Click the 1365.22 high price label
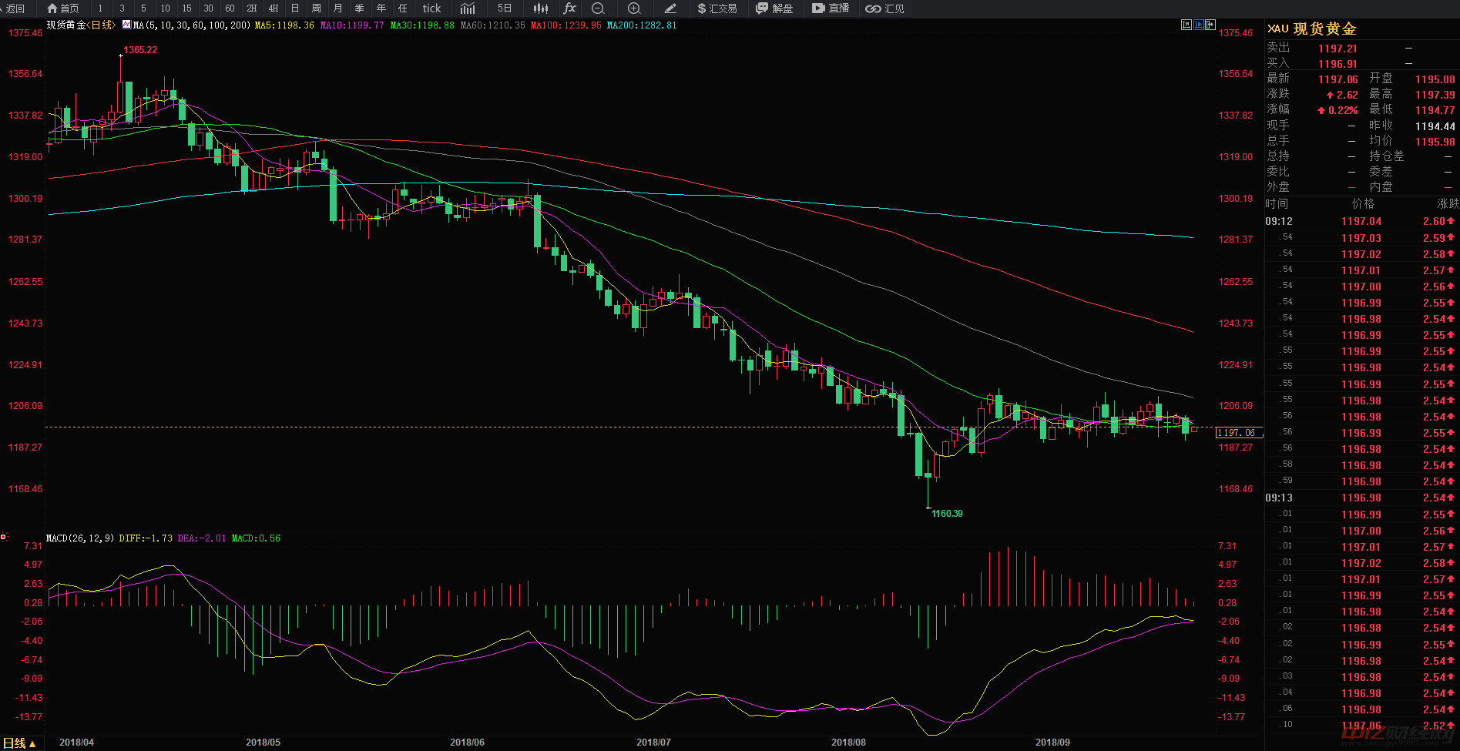The height and width of the screenshot is (751, 1460). [140, 50]
